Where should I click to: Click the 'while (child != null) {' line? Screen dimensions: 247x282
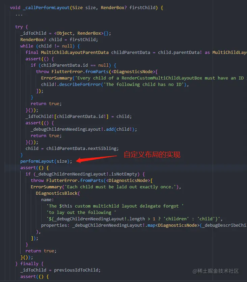50,46
